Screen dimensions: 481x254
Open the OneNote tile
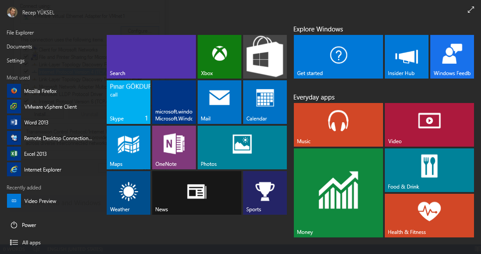[x=174, y=148]
